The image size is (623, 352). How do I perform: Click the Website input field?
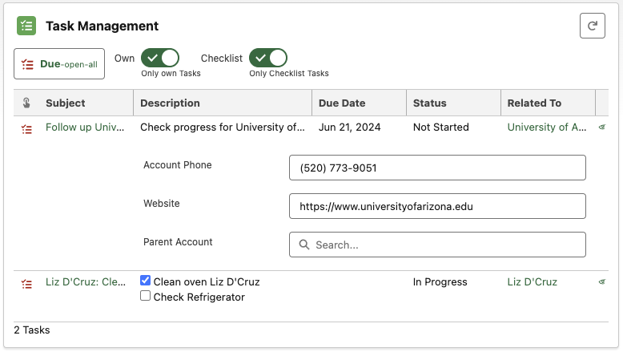pos(437,206)
